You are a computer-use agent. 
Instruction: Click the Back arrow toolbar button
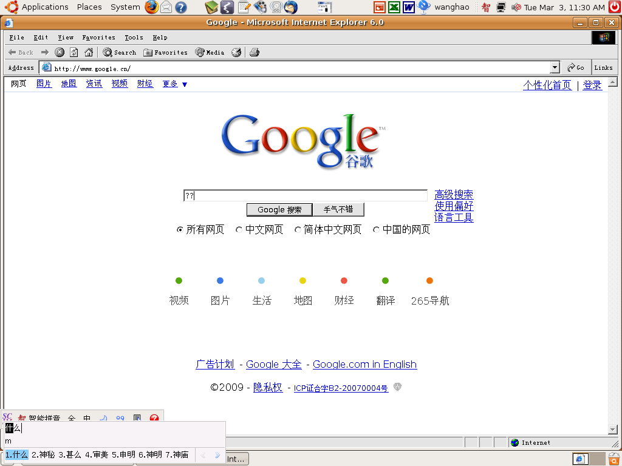click(x=21, y=52)
